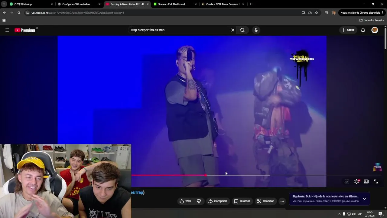The image size is (387, 218).
Task: Switch to Create a BZRP Music Sessions tab
Action: [222, 4]
